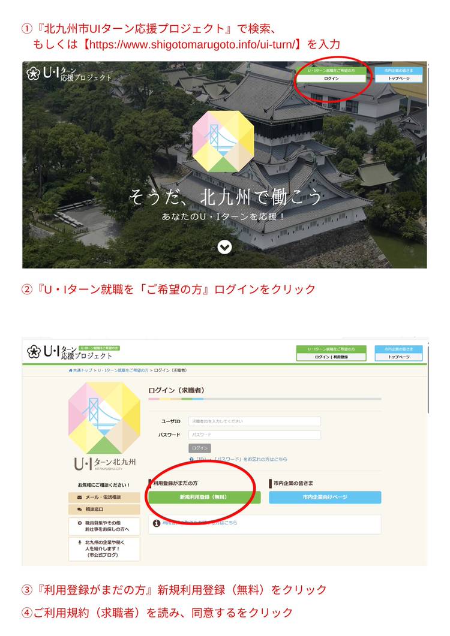450x636 pixels.
Task: Open the forgotten ID/password help link
Action: 238,459
